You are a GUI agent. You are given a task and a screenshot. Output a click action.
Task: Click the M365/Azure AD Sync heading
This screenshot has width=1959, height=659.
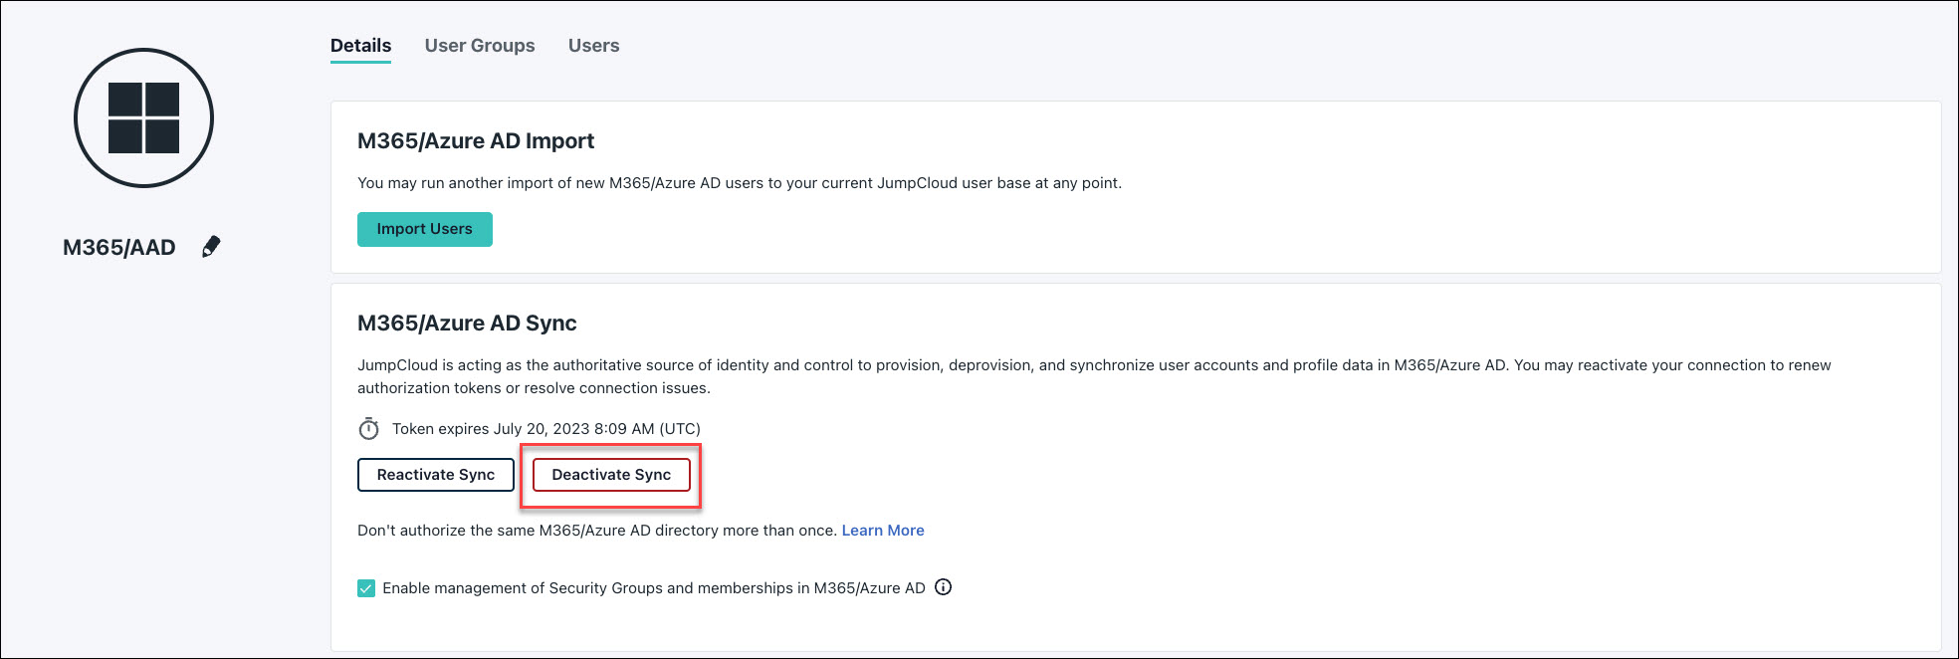(467, 324)
